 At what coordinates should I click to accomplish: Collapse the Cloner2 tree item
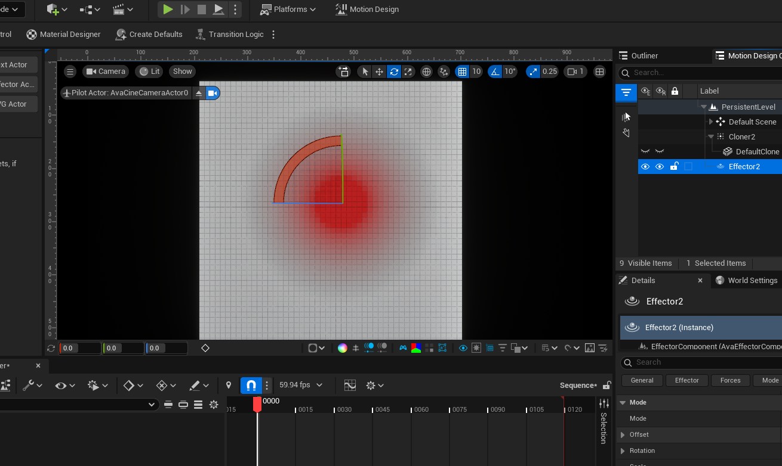pyautogui.click(x=711, y=136)
